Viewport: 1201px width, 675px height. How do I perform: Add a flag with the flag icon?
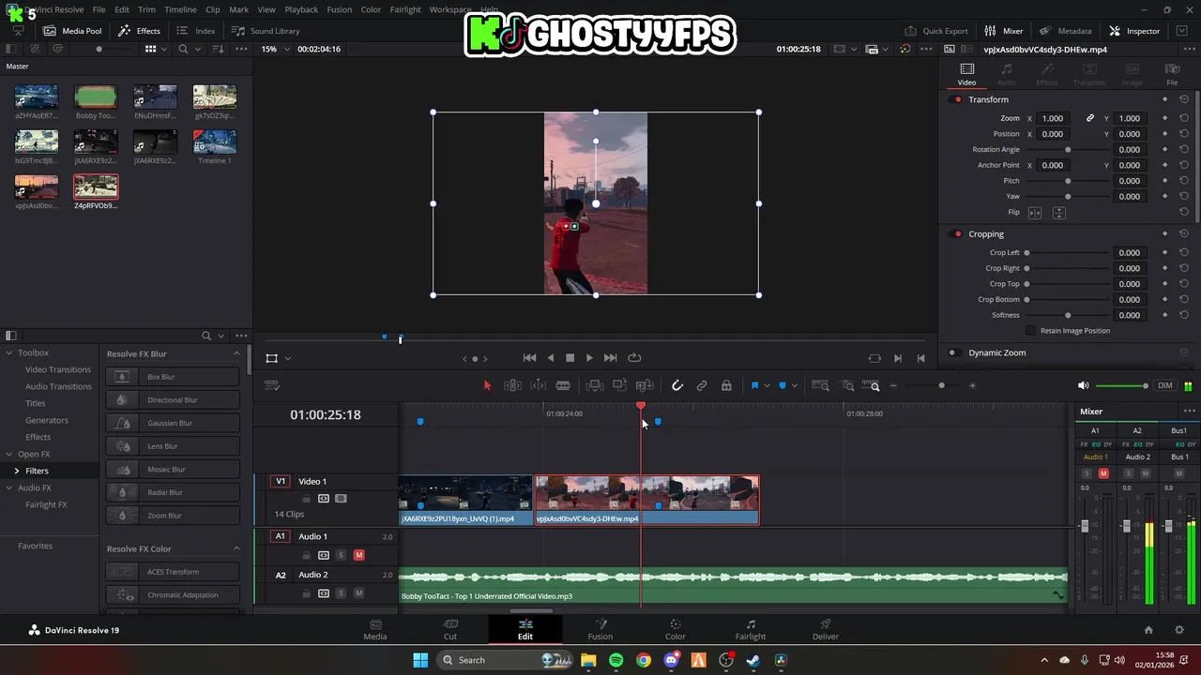[x=754, y=385]
